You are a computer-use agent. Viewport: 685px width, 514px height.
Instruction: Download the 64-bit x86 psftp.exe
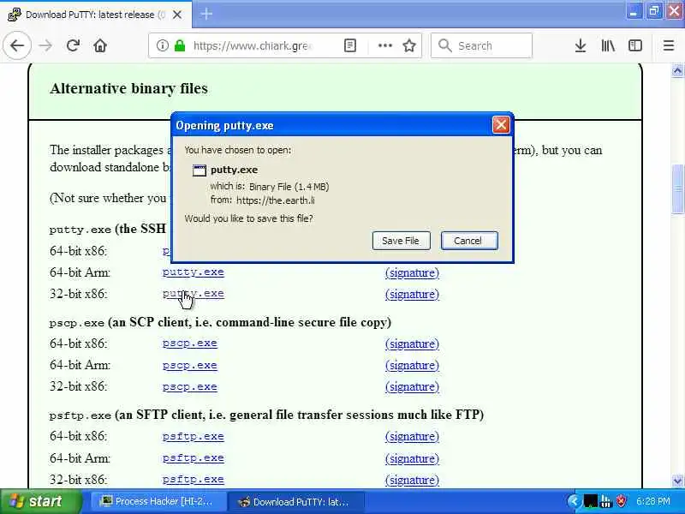pos(194,436)
